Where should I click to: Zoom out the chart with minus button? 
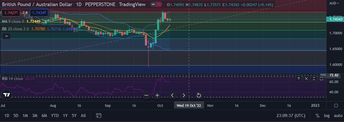coord(147,95)
